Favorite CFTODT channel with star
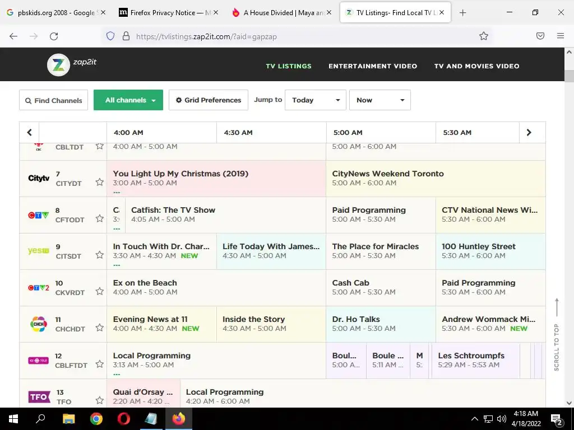The width and height of the screenshot is (574, 430). [x=100, y=218]
